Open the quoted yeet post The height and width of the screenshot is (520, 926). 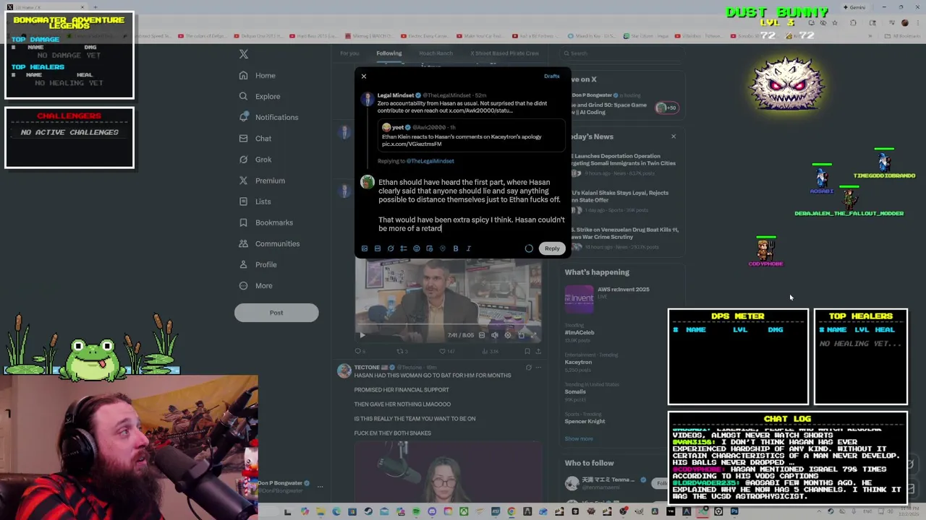pyautogui.click(x=472, y=136)
